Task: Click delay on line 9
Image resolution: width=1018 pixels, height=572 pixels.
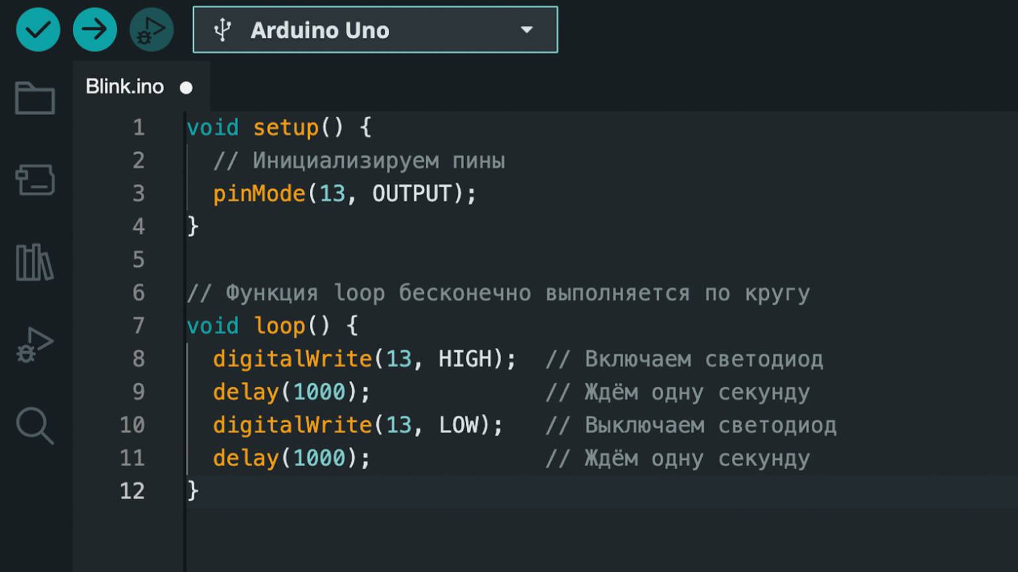Action: (x=246, y=392)
